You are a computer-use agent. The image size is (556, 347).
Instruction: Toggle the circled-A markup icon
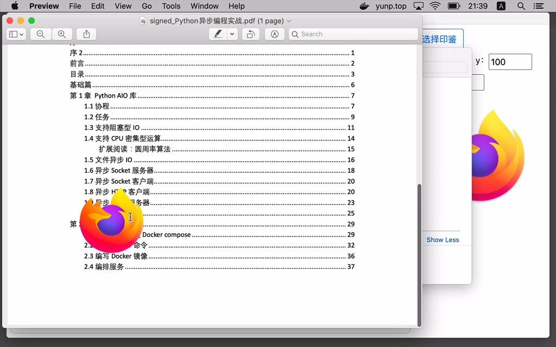point(274,34)
